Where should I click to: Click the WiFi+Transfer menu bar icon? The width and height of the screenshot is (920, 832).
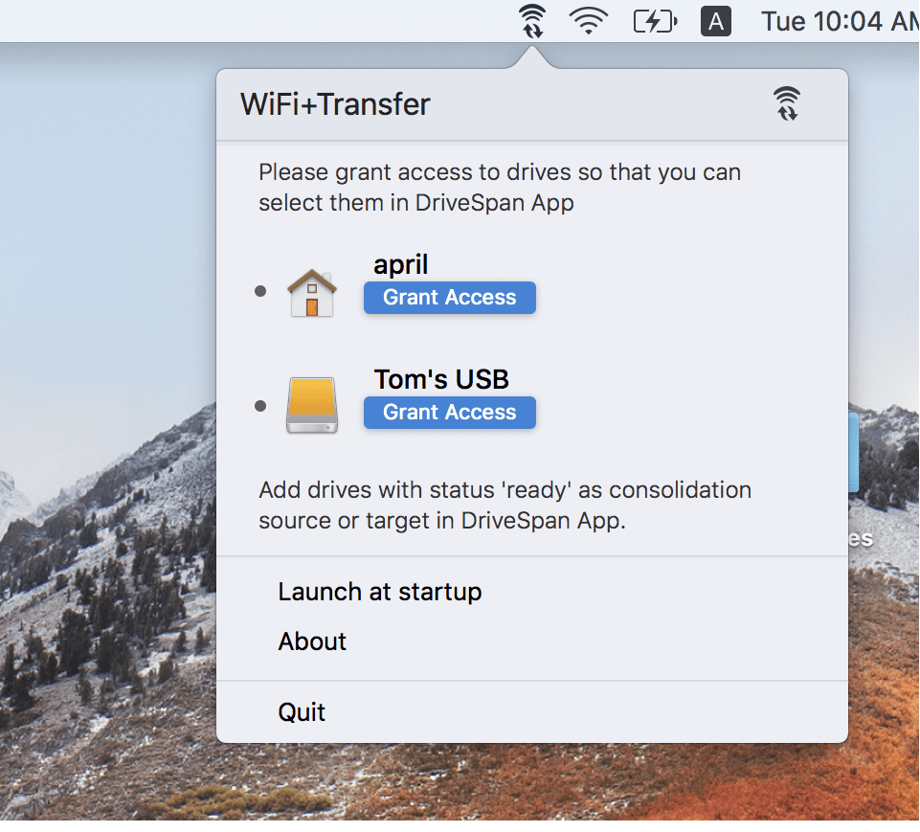(531, 22)
